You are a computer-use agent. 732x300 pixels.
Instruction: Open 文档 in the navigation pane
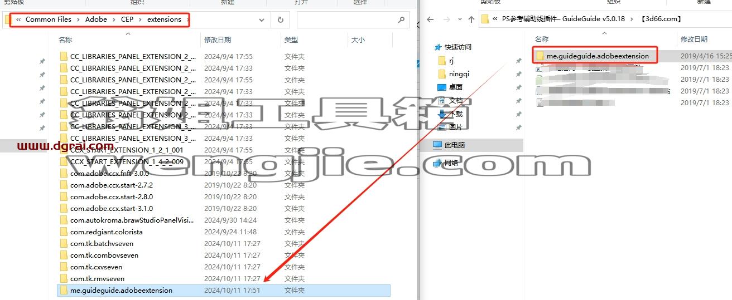(x=456, y=100)
